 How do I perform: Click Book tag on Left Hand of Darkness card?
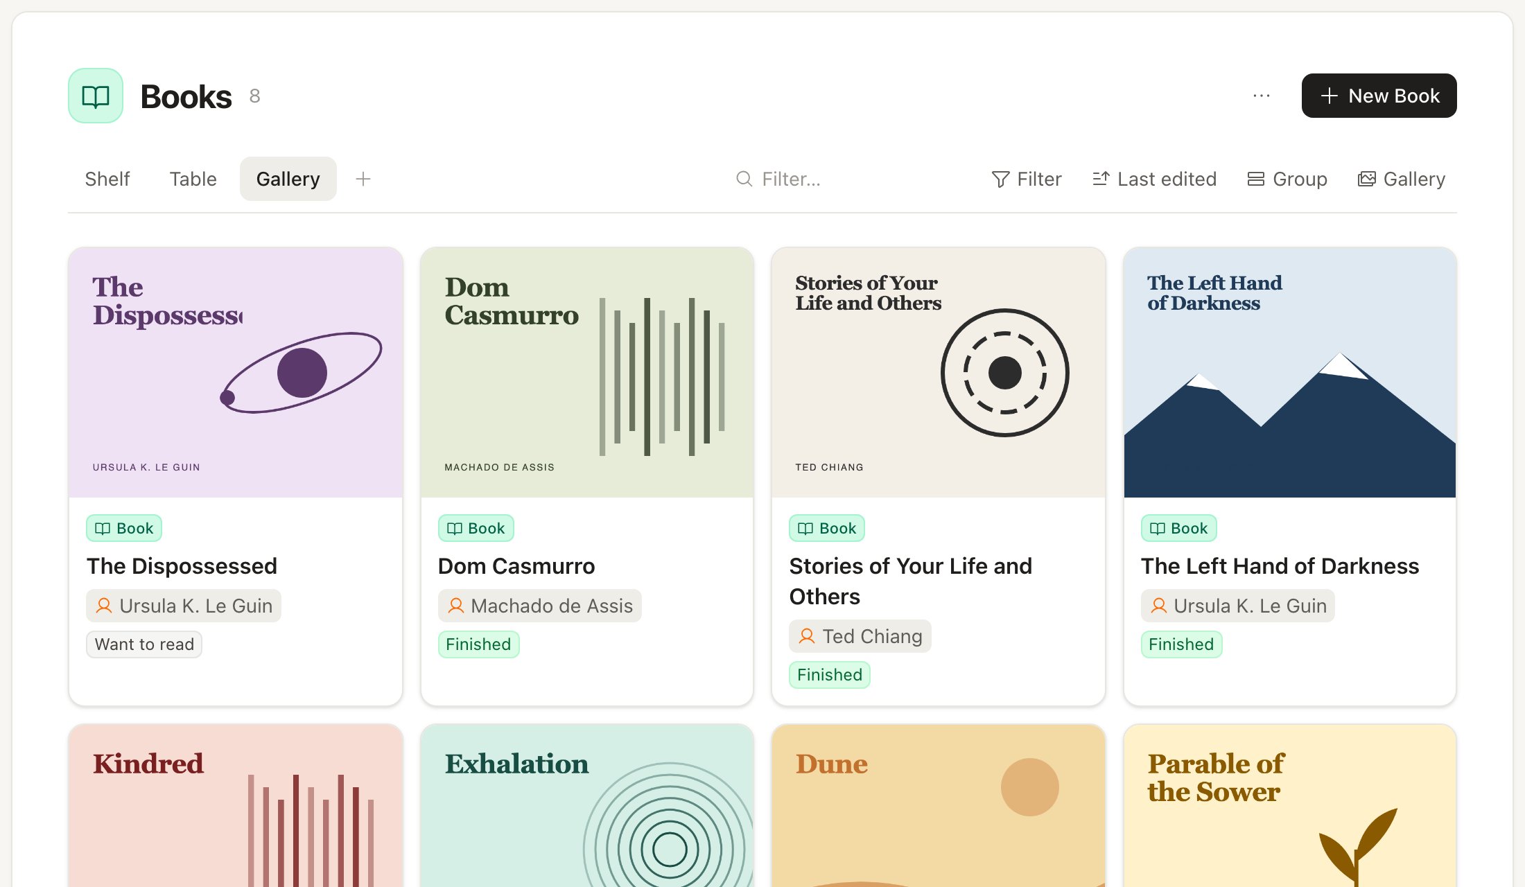coord(1178,528)
